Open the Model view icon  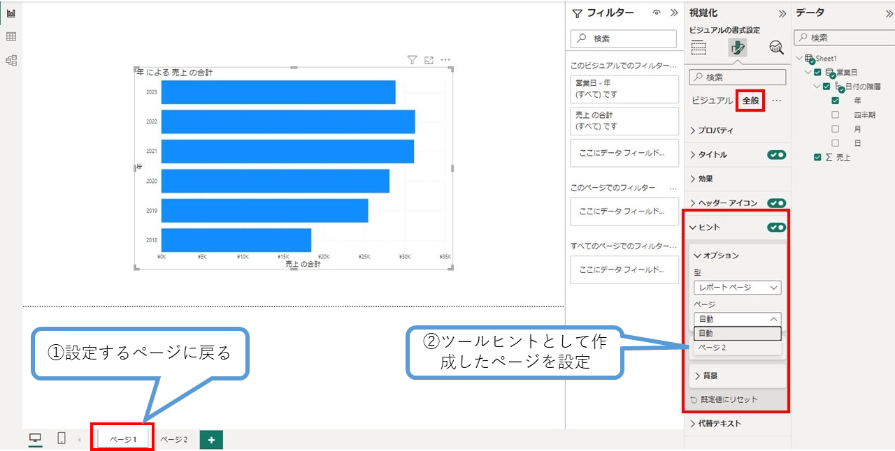click(x=11, y=61)
